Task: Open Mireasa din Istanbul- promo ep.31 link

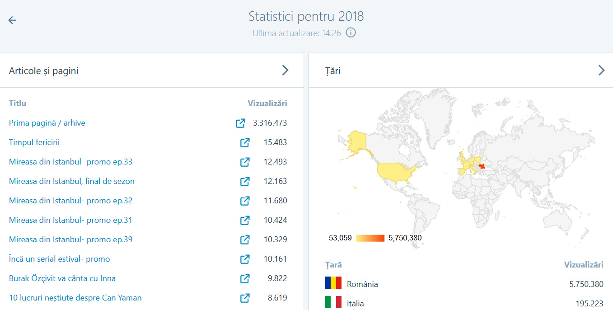Action: click(70, 220)
